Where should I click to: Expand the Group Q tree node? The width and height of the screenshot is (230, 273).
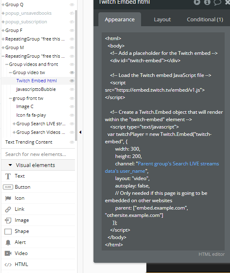click(3, 5)
